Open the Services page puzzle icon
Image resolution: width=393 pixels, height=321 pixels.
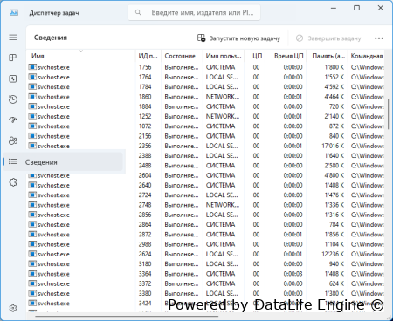[13, 182]
